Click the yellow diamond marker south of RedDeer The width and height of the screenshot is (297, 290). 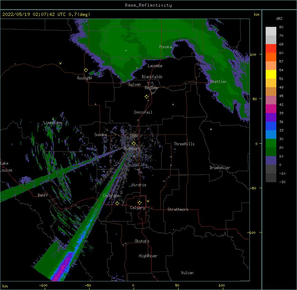(147, 97)
